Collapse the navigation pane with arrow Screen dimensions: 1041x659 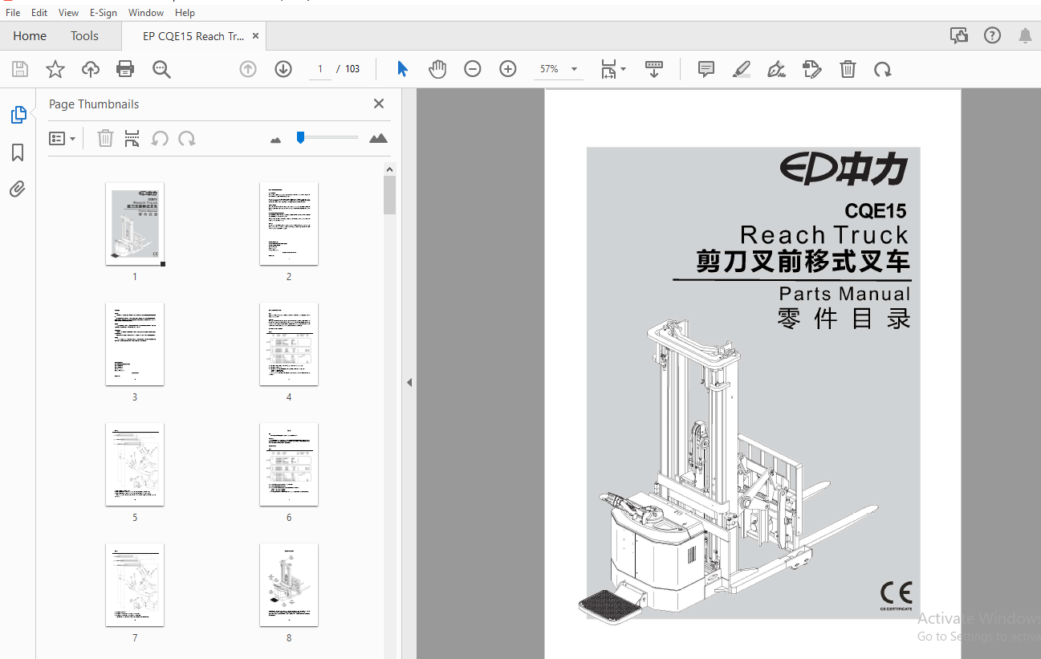coord(409,383)
